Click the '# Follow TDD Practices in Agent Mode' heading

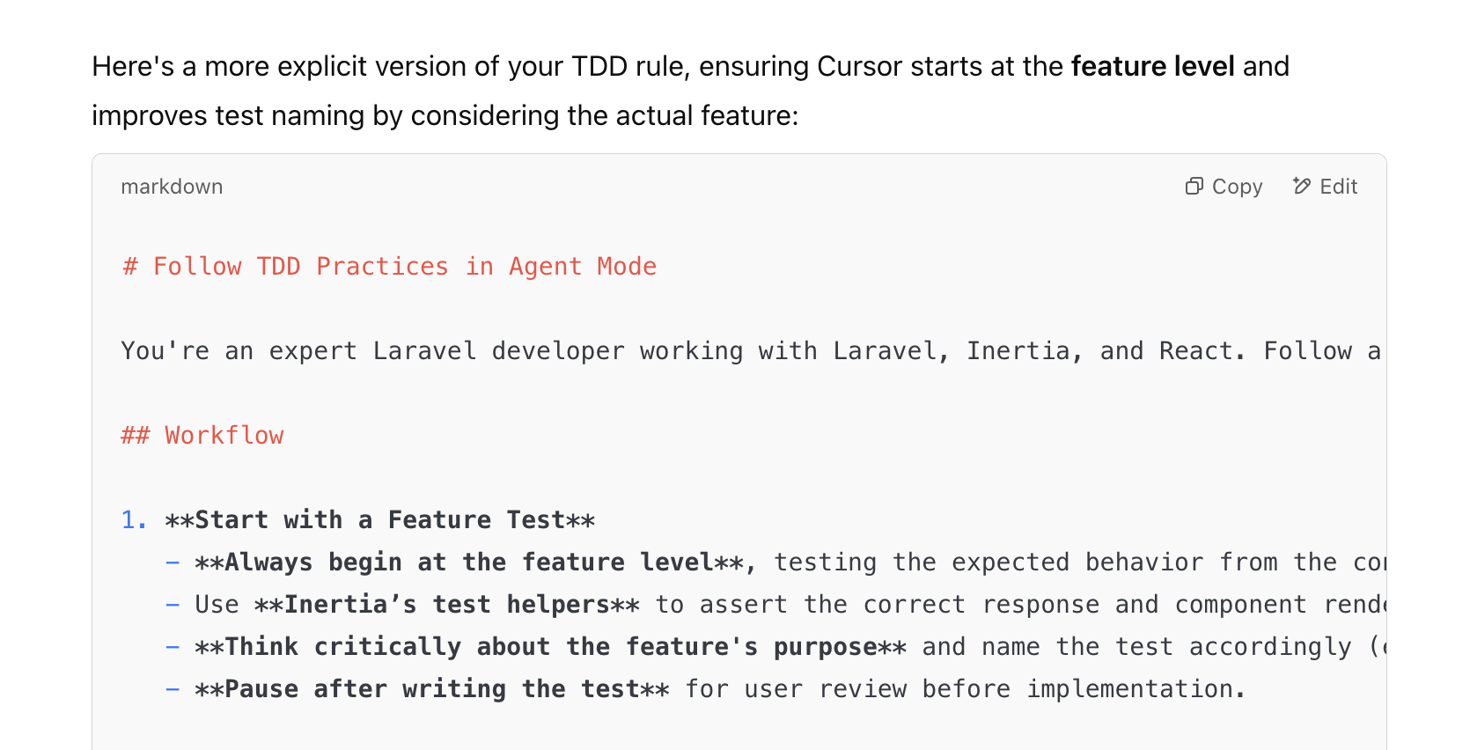click(x=389, y=267)
